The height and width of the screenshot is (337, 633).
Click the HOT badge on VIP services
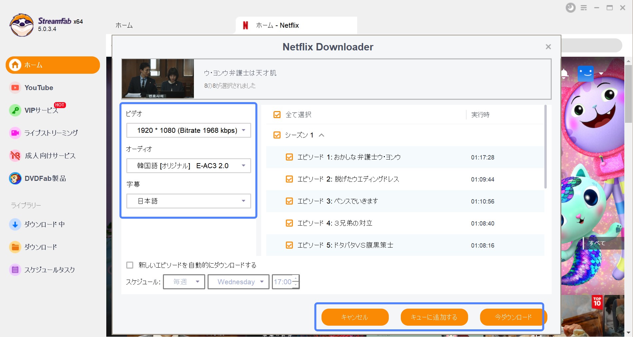(60, 105)
